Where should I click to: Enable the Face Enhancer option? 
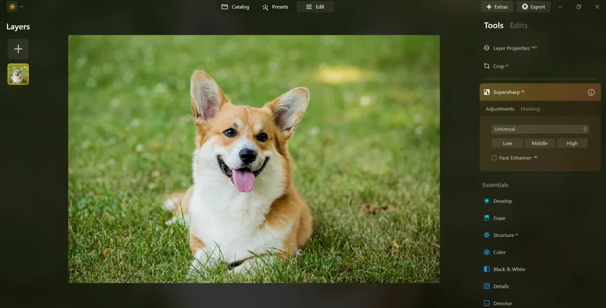click(x=493, y=158)
